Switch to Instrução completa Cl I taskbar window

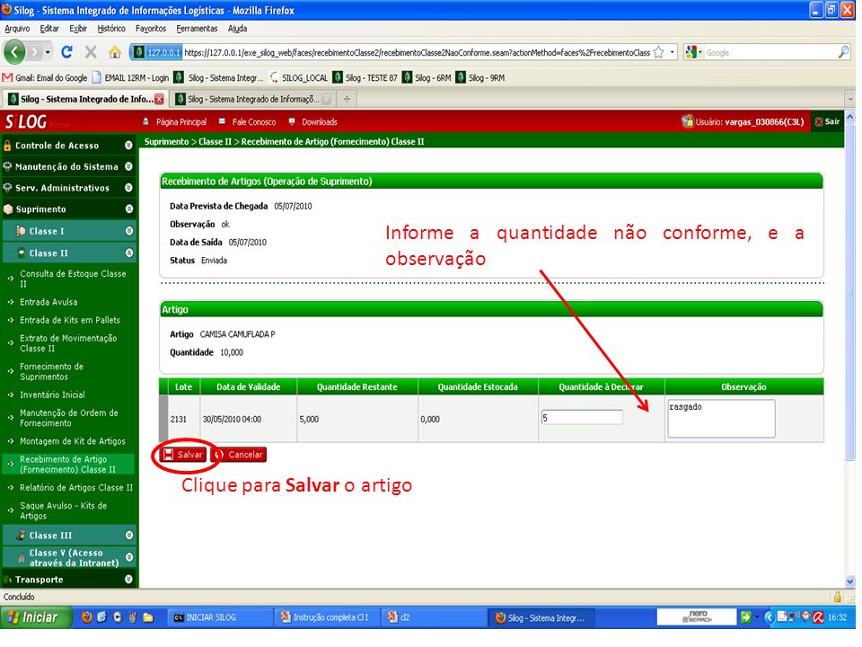(x=326, y=618)
